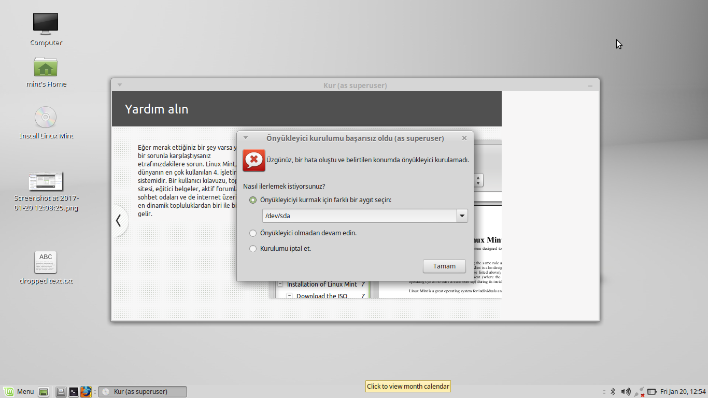Viewport: 708px width, 398px height.
Task: Open the Kur window title-bar menu arrow
Action: tap(120, 85)
